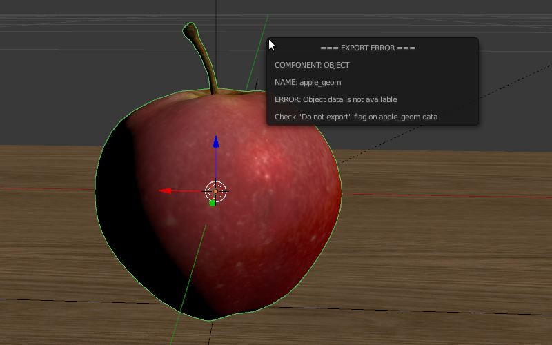Click the EXPORT ERROR popup title
Viewport: 552px width, 345px height.
(368, 48)
